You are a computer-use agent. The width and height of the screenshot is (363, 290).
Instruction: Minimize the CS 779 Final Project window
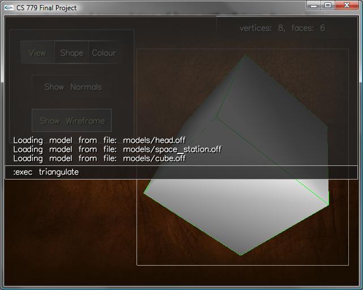pyautogui.click(x=314, y=5)
